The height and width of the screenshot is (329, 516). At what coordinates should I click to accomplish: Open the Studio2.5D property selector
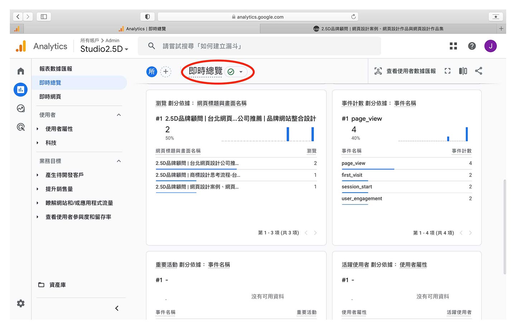pos(104,49)
